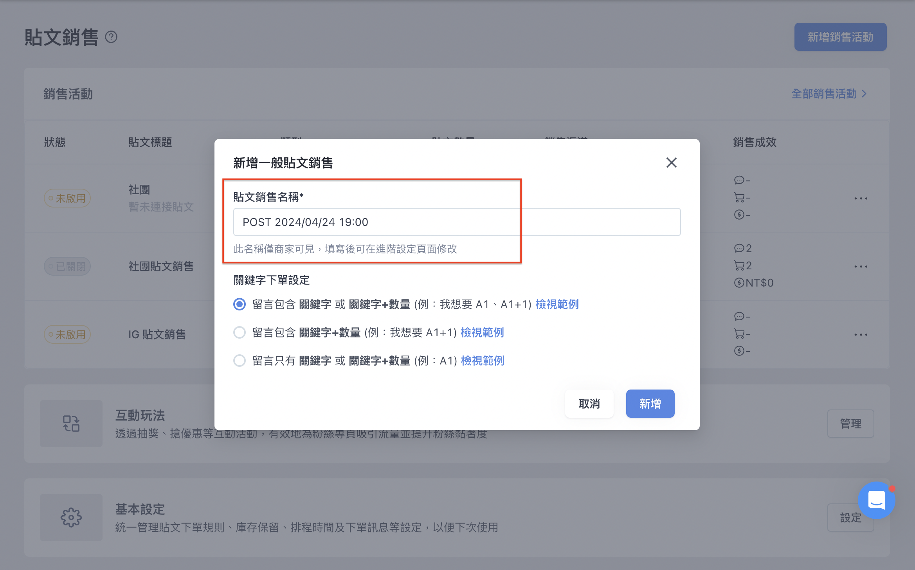Click the 新增銷售活動 button
915x570 pixels.
[840, 37]
